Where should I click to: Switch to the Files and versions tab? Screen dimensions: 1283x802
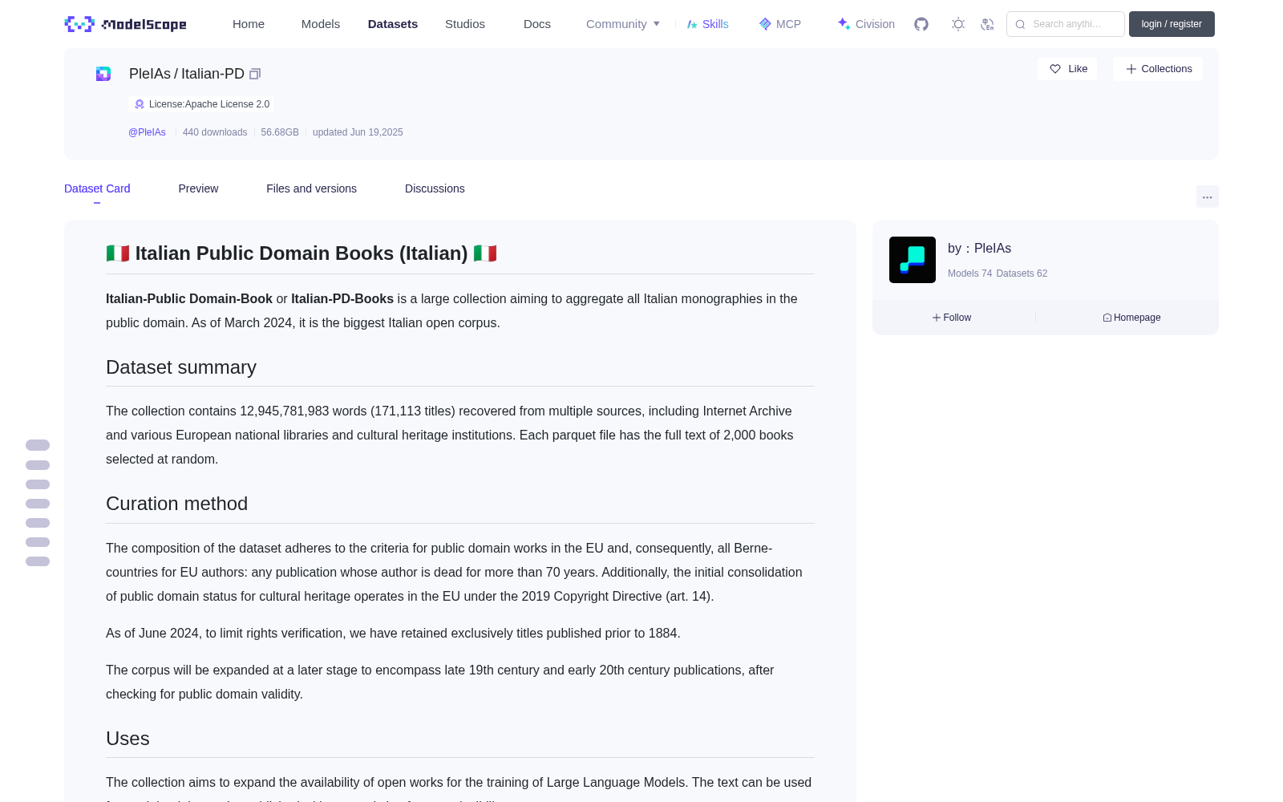(311, 188)
